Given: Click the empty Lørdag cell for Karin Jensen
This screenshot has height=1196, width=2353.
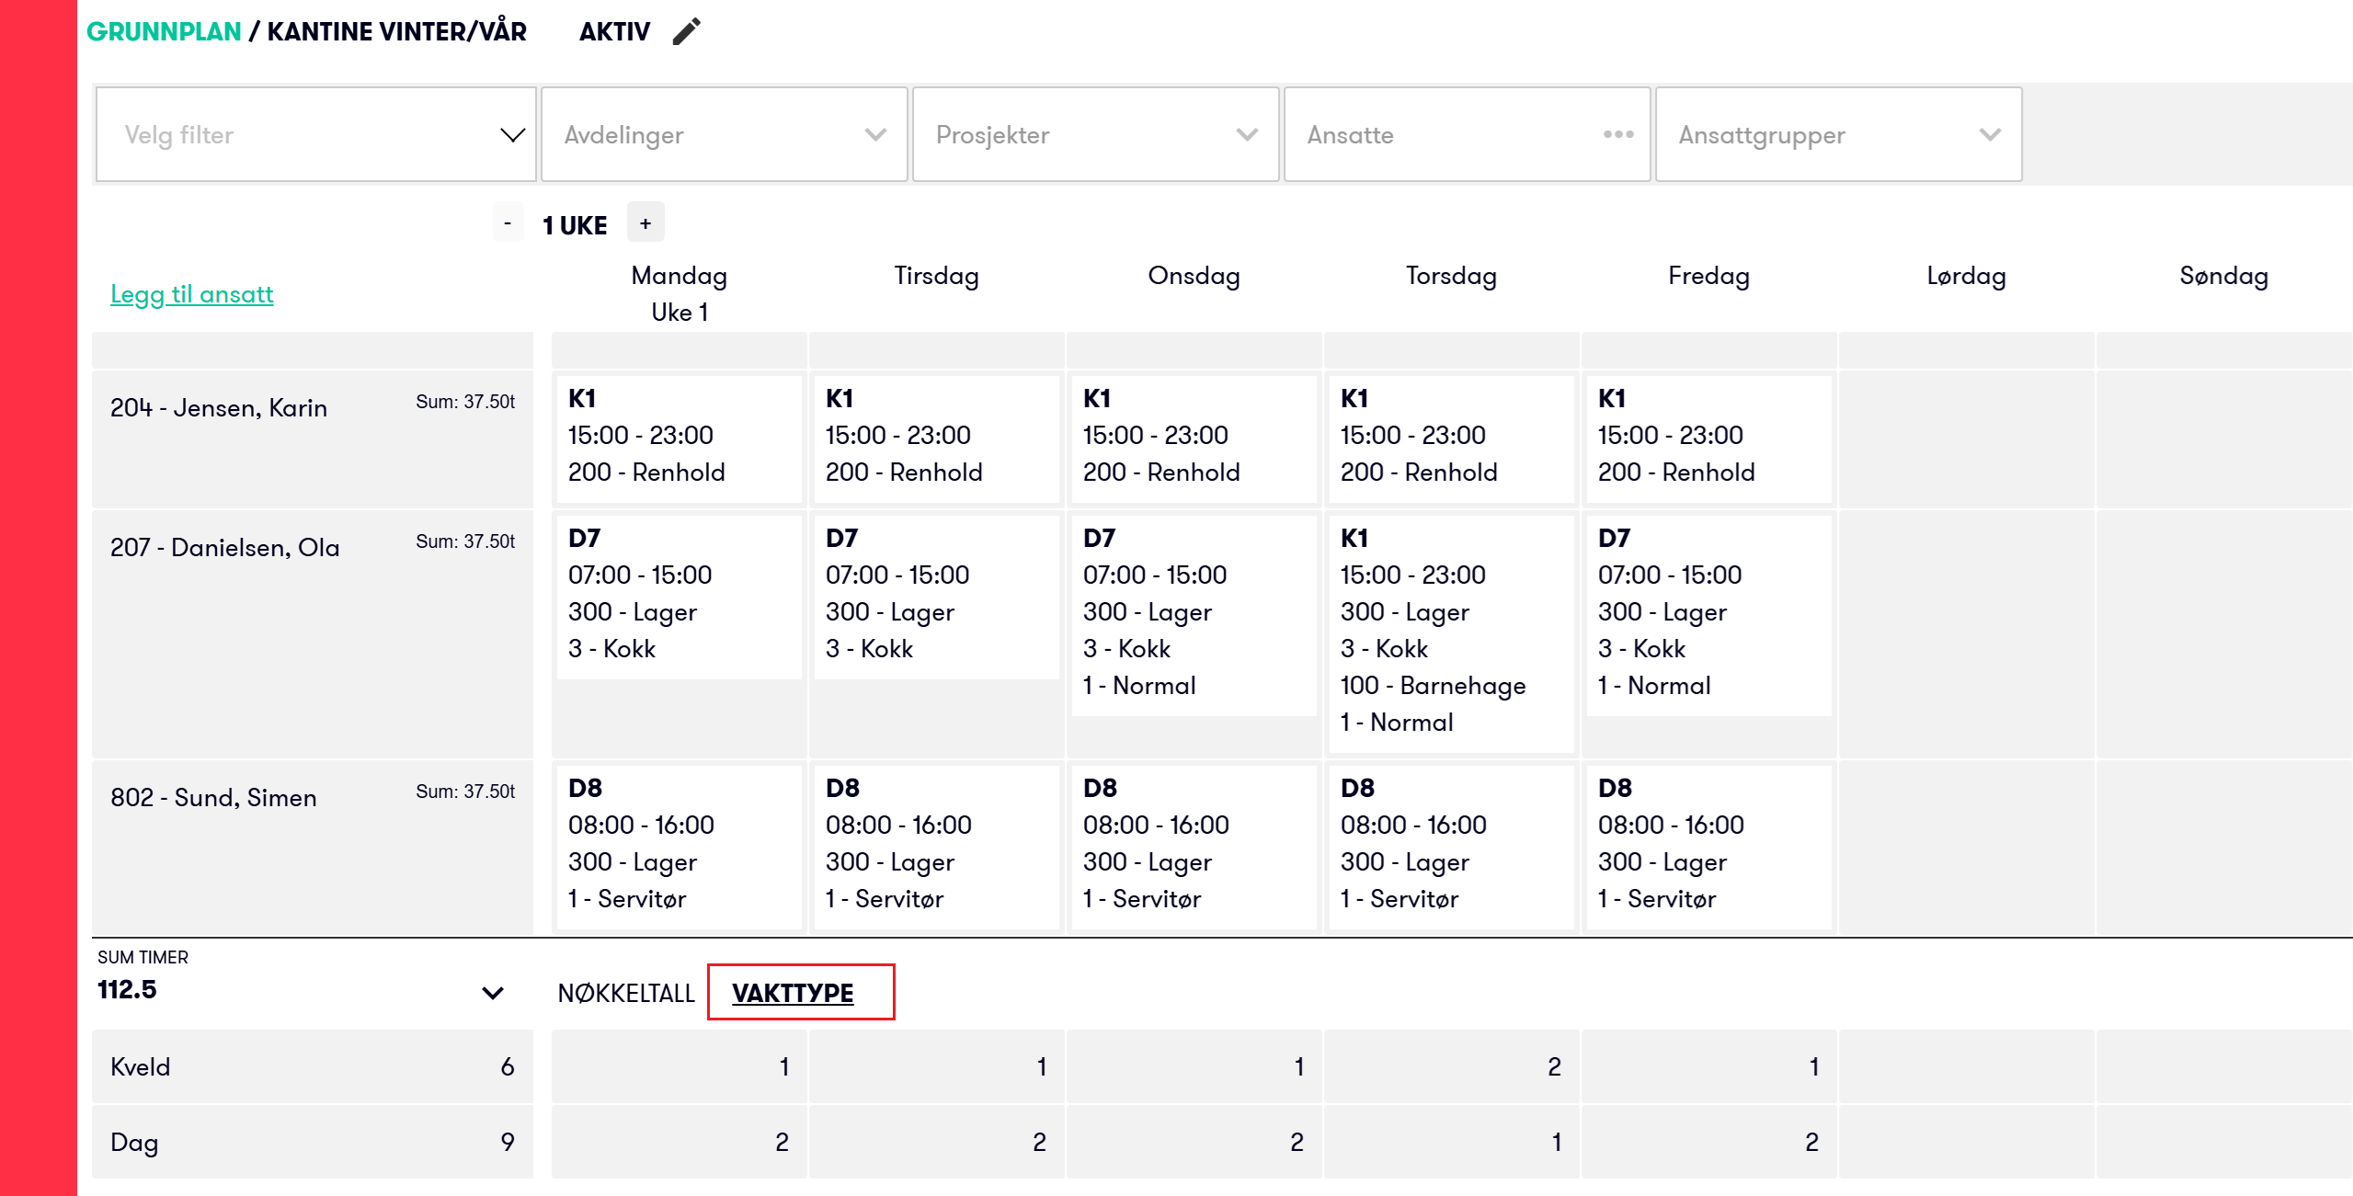Looking at the screenshot, I should [x=1965, y=438].
